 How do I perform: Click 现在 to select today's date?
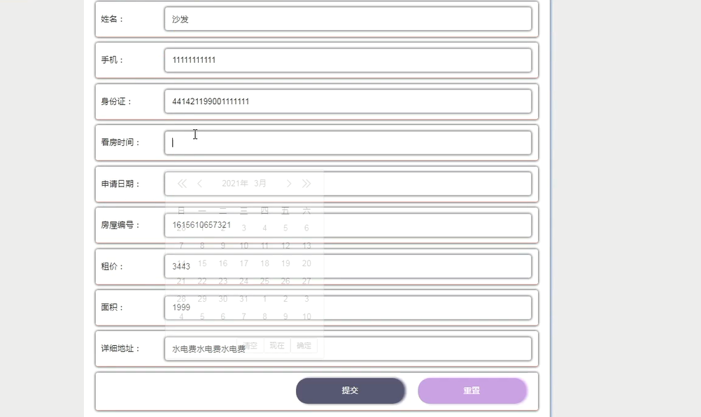point(276,345)
